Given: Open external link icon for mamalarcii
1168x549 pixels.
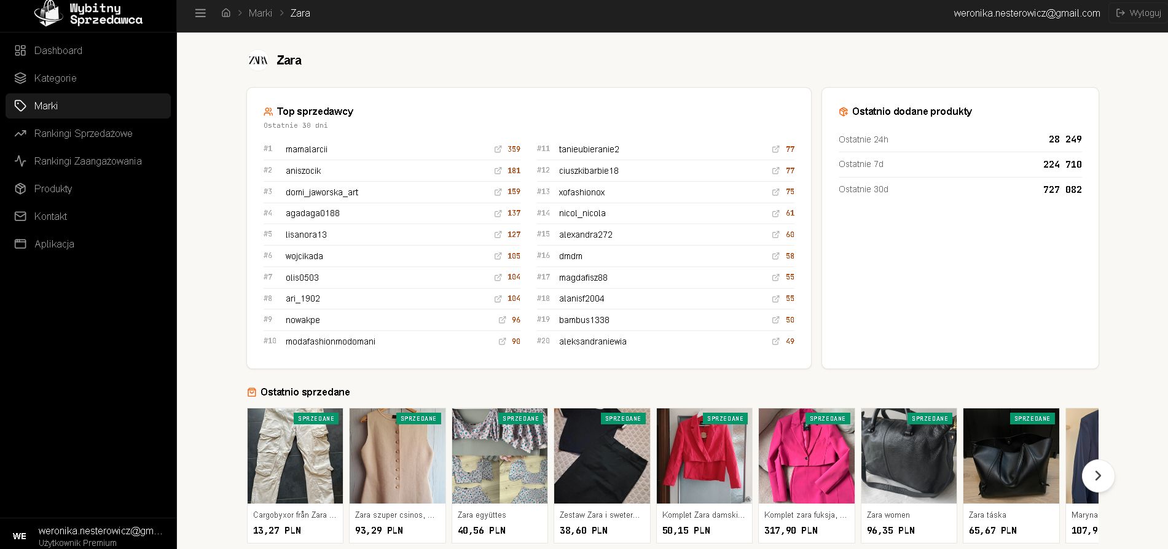Looking at the screenshot, I should pyautogui.click(x=498, y=149).
